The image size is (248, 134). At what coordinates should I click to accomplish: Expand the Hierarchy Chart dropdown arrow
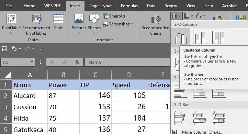(192, 16)
